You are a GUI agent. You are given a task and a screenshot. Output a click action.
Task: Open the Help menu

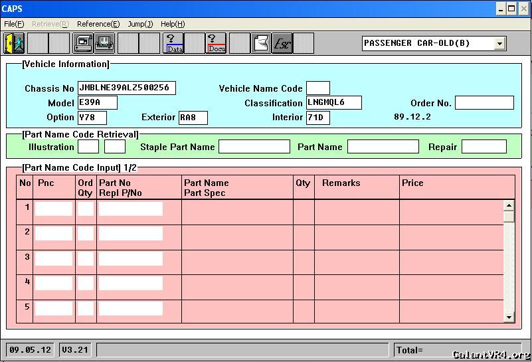tap(173, 24)
